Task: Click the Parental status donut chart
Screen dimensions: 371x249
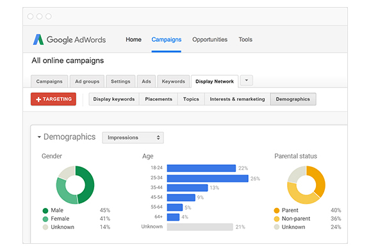Action: pyautogui.click(x=306, y=185)
